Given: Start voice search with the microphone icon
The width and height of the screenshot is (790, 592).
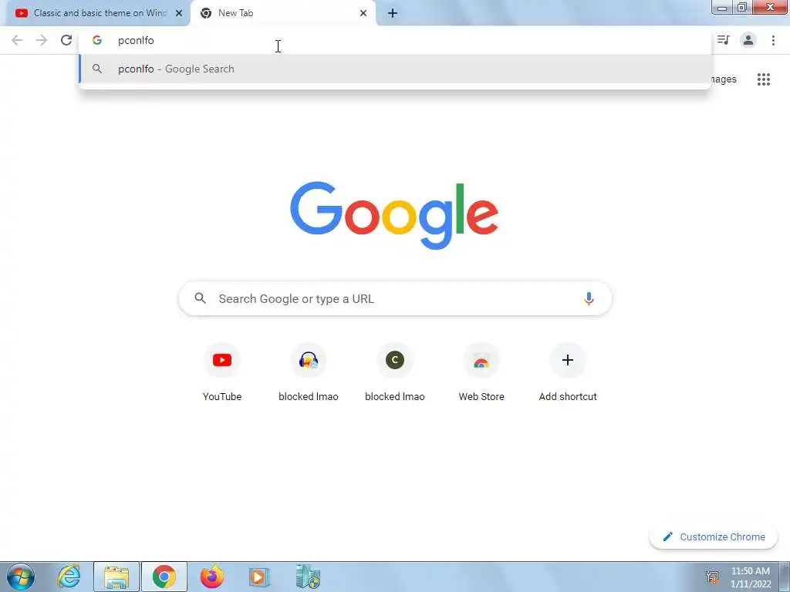Looking at the screenshot, I should click(589, 298).
